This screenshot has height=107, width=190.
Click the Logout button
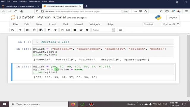173,18
